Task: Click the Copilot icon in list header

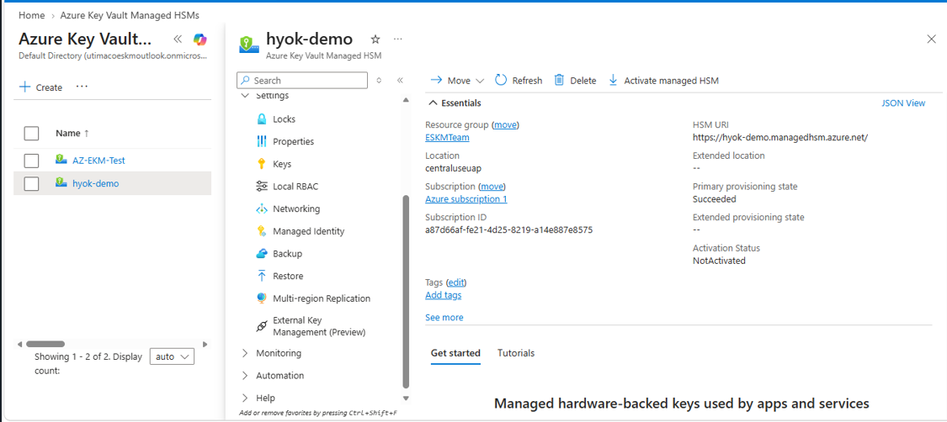Action: 200,40
